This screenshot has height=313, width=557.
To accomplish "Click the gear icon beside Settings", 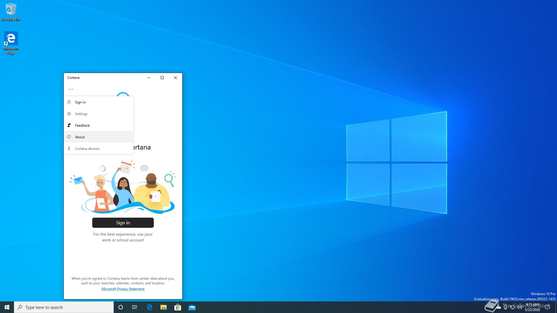I will tap(69, 114).
